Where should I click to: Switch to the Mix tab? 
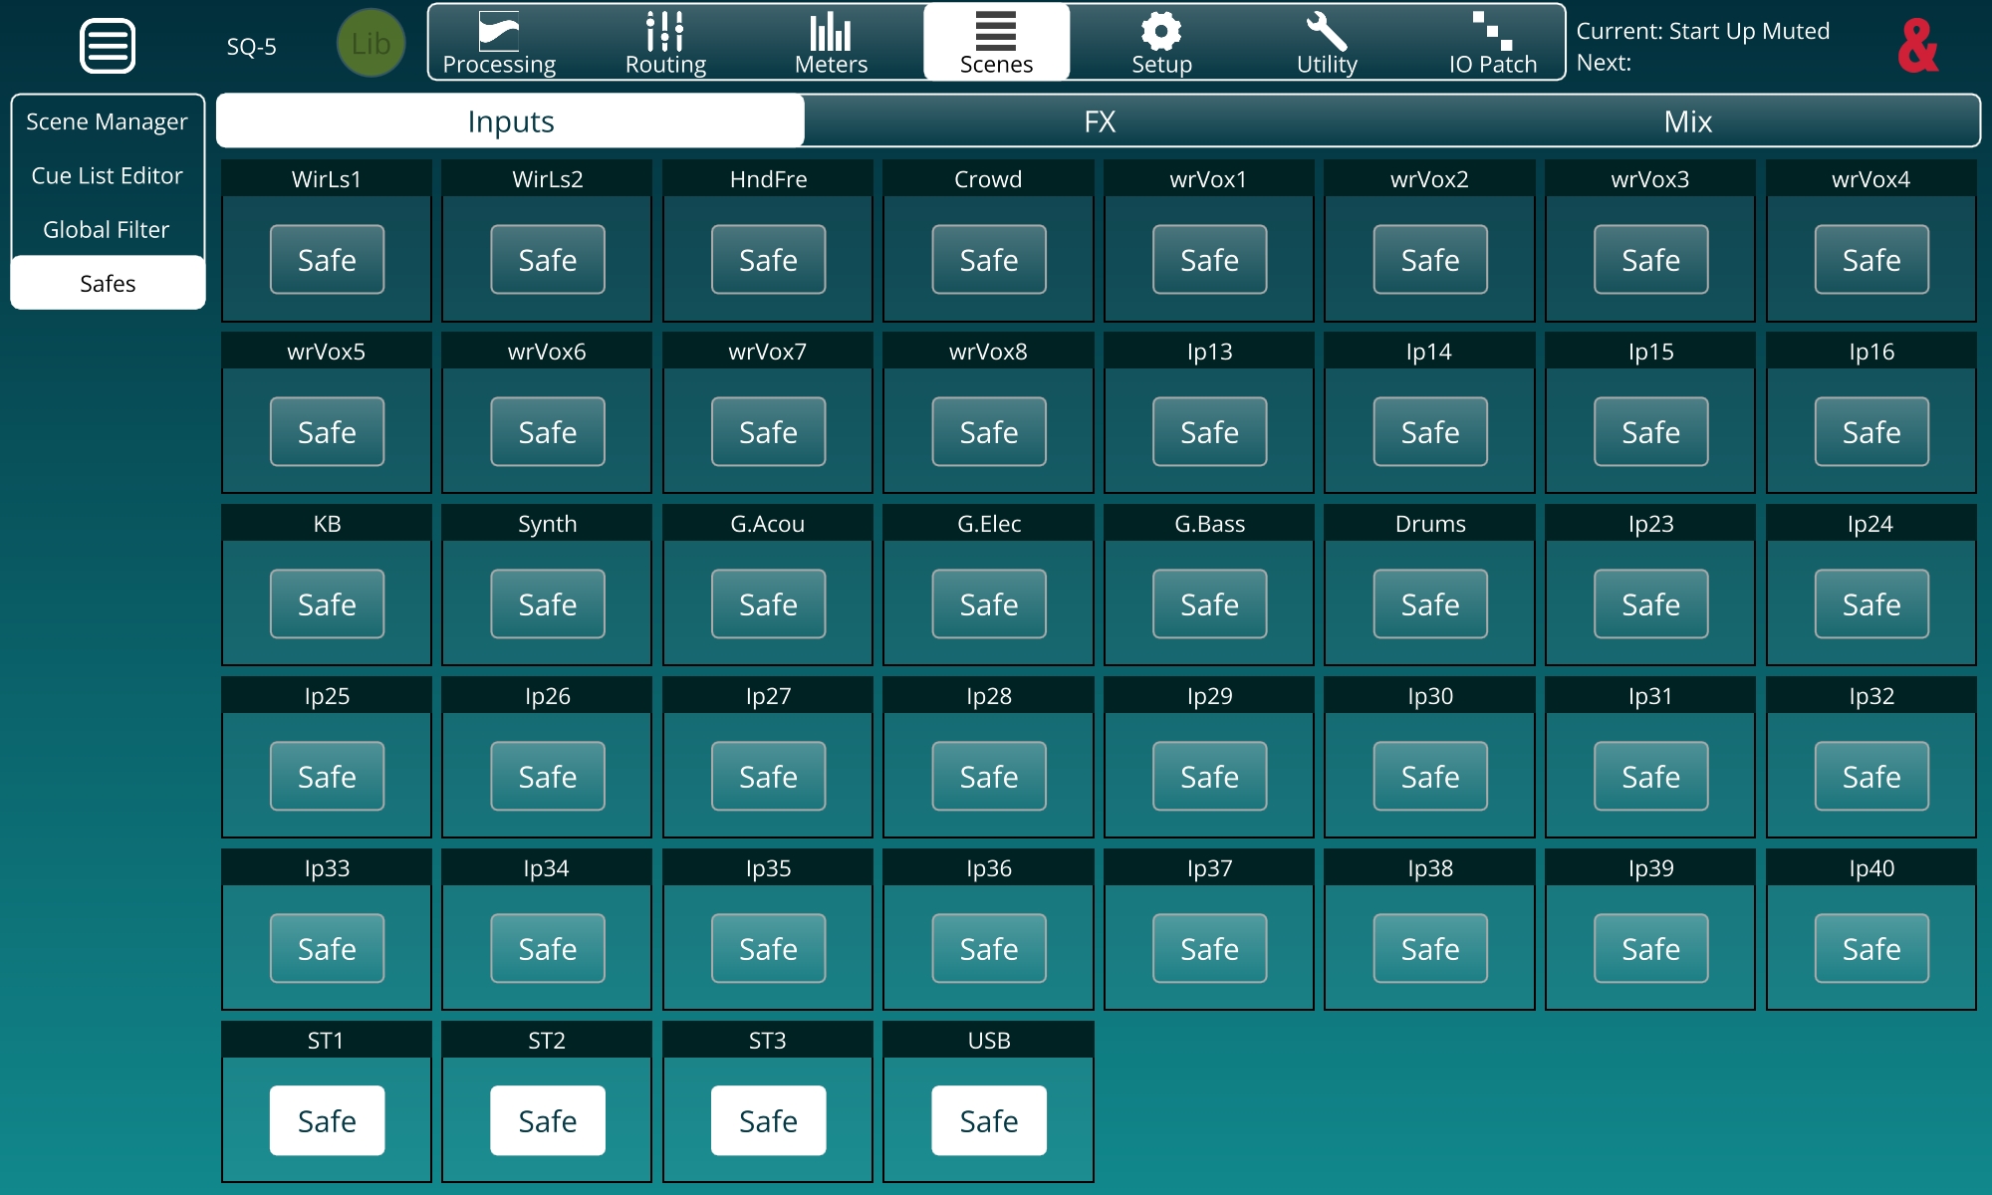point(1687,121)
